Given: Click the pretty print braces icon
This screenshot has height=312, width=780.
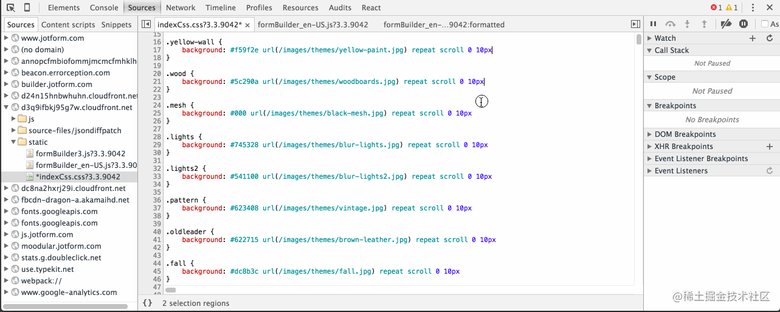Looking at the screenshot, I should (x=147, y=303).
